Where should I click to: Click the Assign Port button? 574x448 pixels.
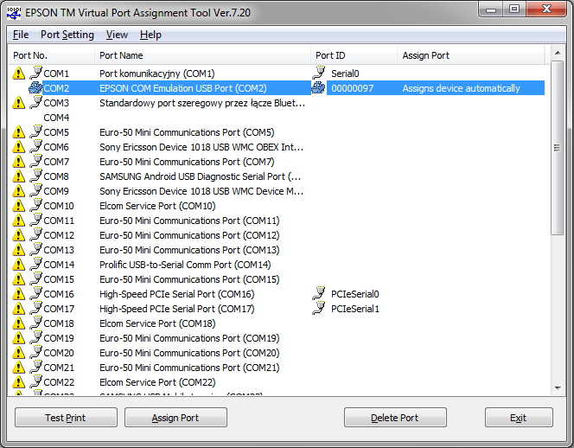tap(175, 418)
